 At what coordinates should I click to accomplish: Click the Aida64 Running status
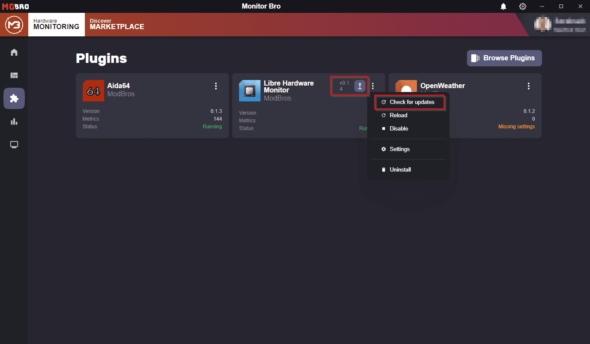(x=213, y=127)
